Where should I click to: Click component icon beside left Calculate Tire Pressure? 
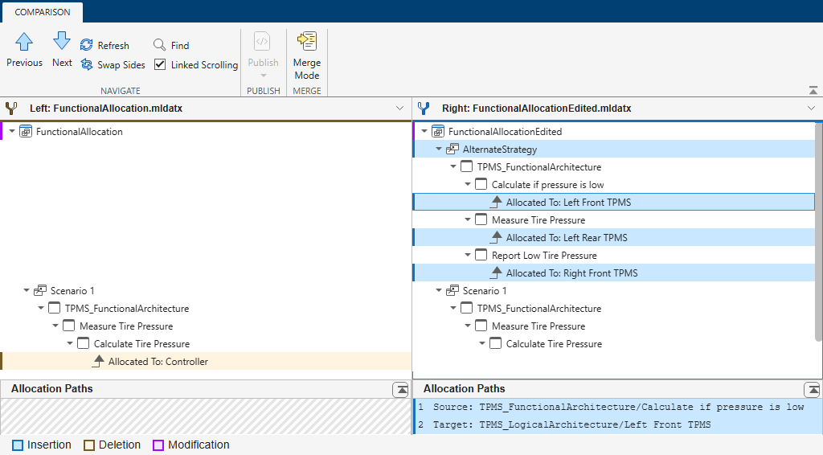pos(83,343)
